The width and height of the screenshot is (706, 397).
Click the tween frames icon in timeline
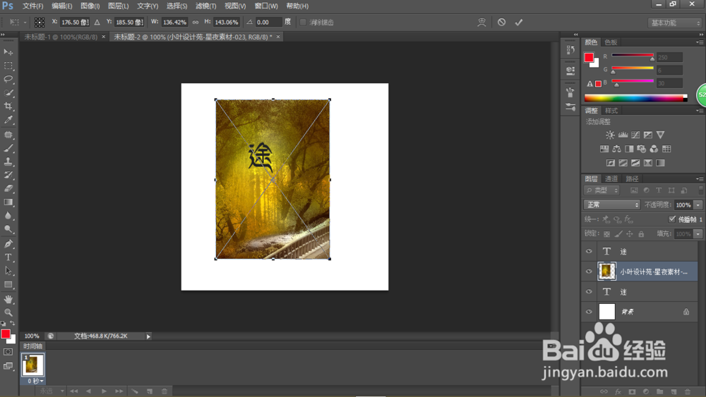[134, 391]
